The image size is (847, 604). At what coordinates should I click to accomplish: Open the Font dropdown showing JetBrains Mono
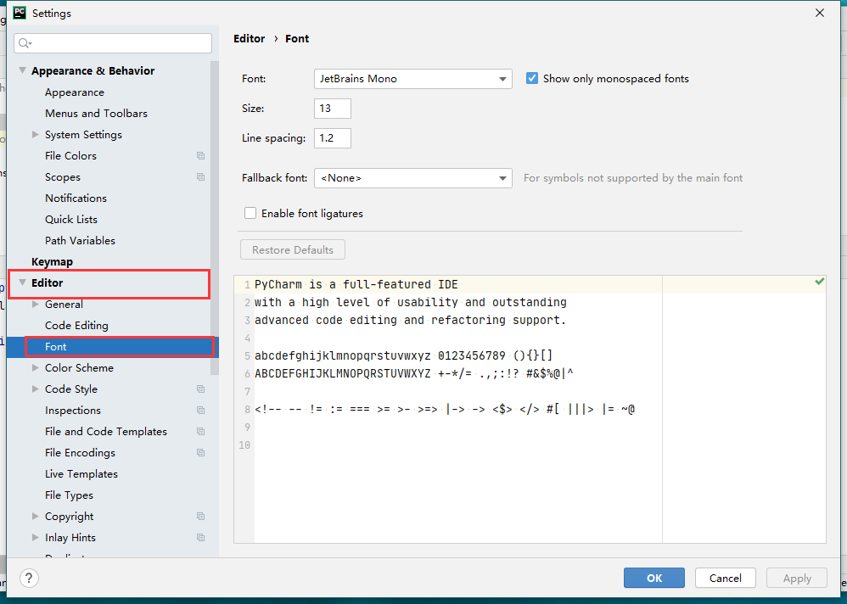pyautogui.click(x=412, y=79)
